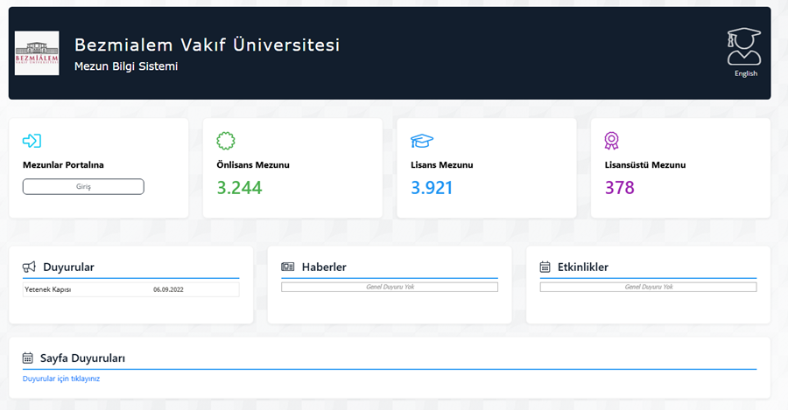Click the blue number 3.921

point(432,188)
